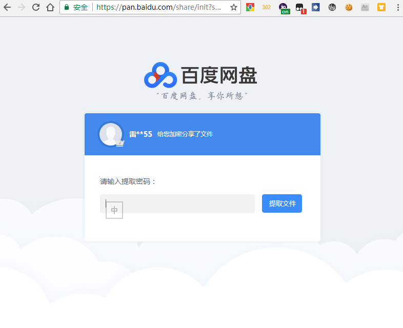Click the 提取文件 button

(x=282, y=203)
